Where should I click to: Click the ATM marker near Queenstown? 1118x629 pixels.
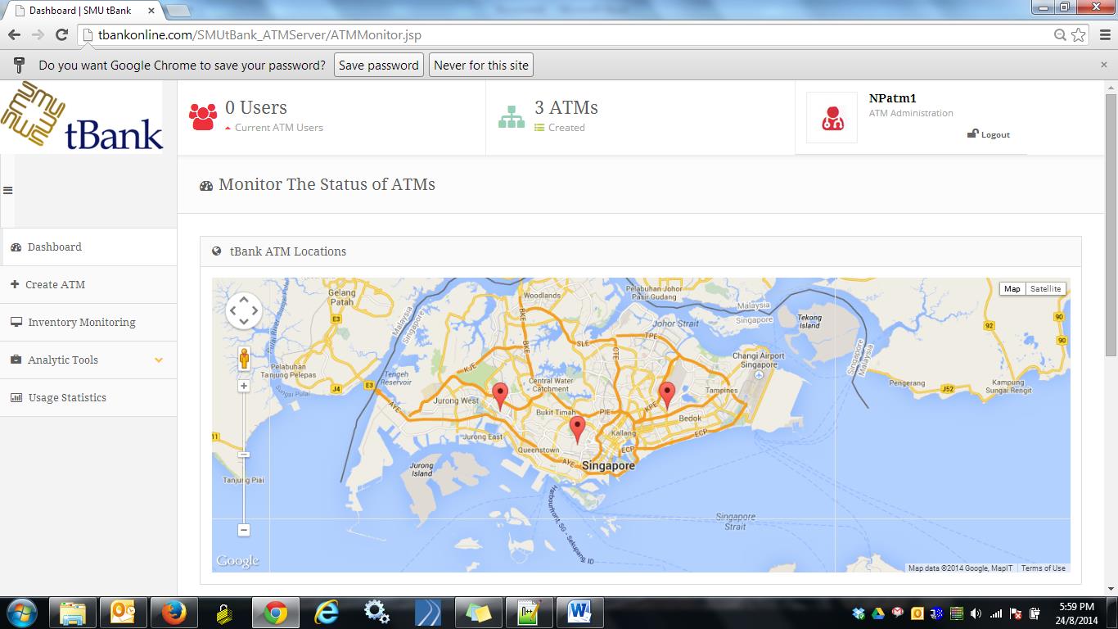tap(577, 430)
